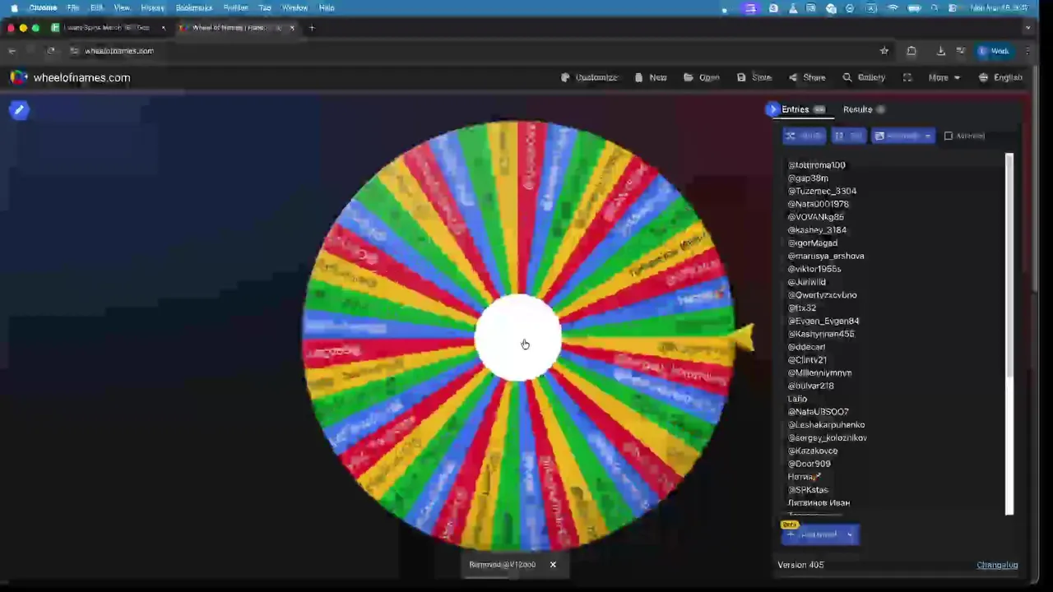Viewport: 1053px width, 592px height.
Task: Go back in browser history
Action: pyautogui.click(x=12, y=51)
